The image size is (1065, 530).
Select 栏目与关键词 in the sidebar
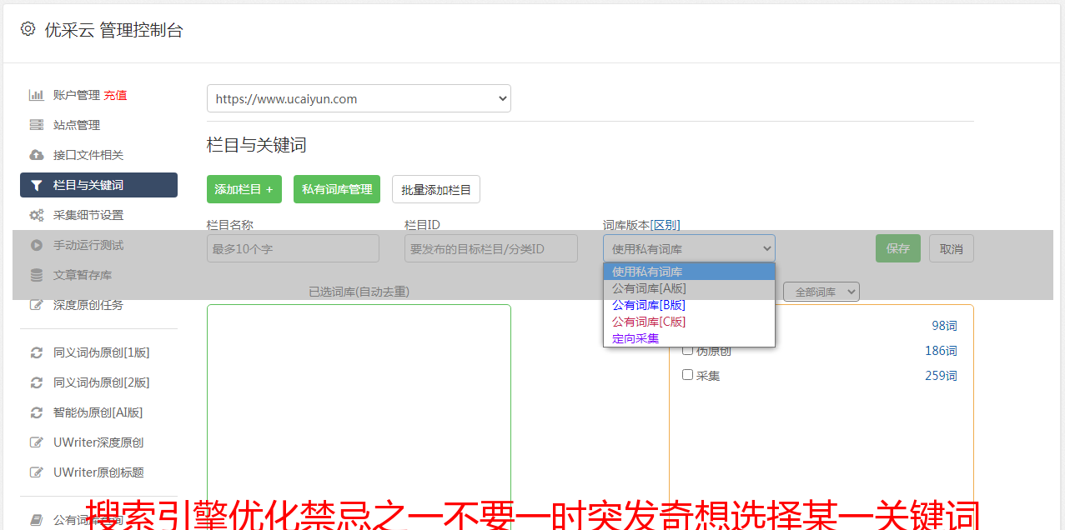98,185
